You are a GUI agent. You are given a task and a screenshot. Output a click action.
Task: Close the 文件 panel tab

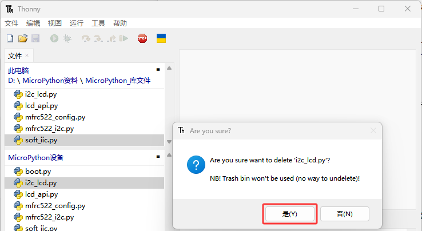(x=27, y=55)
